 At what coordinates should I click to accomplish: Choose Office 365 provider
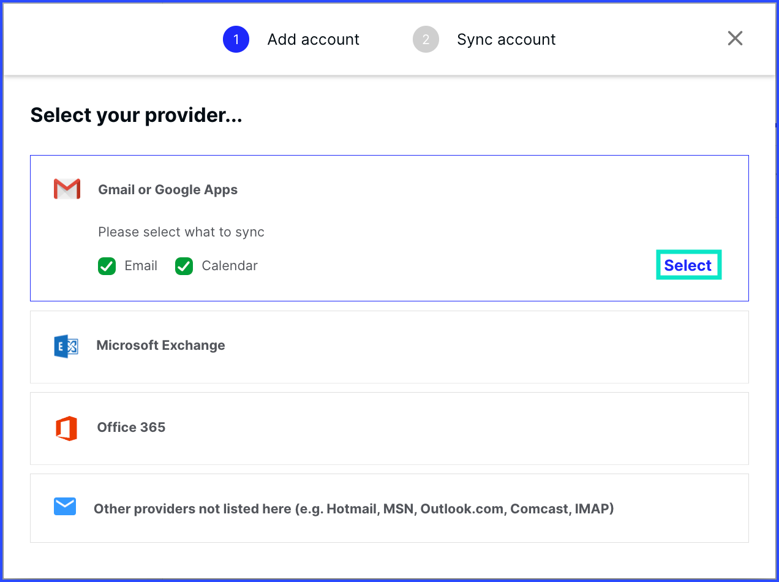pos(389,428)
